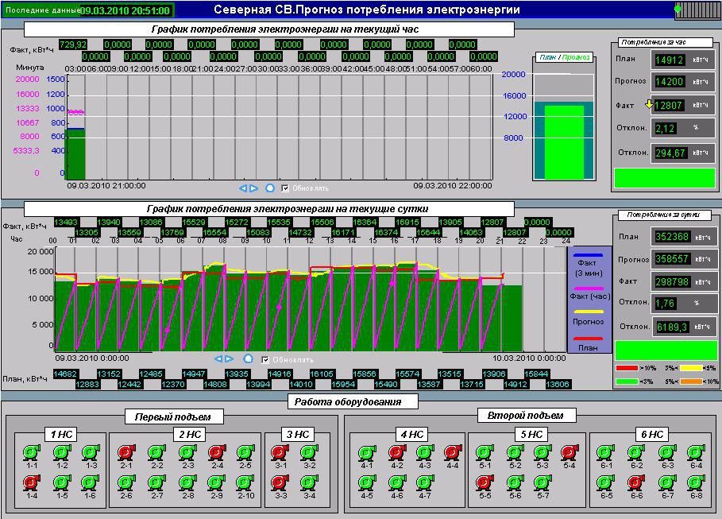Screen dimensions: 722x519
Task: Click pump 1-1 icon in 1 НС
Action: click(x=32, y=452)
